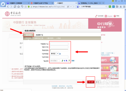Viewport: 126px width, 91px height.
Task: Switch site language to English
Action: click(109, 16)
